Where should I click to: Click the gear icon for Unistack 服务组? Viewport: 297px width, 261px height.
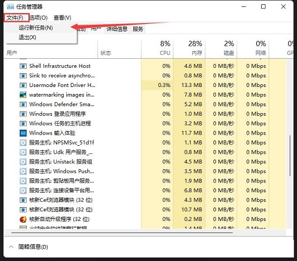[23, 162]
